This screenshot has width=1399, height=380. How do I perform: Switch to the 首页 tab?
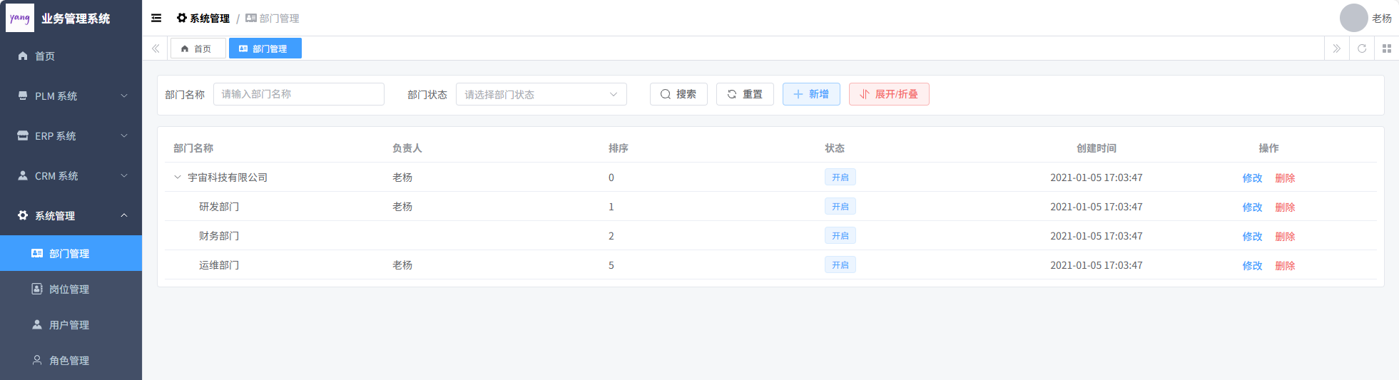(x=198, y=48)
